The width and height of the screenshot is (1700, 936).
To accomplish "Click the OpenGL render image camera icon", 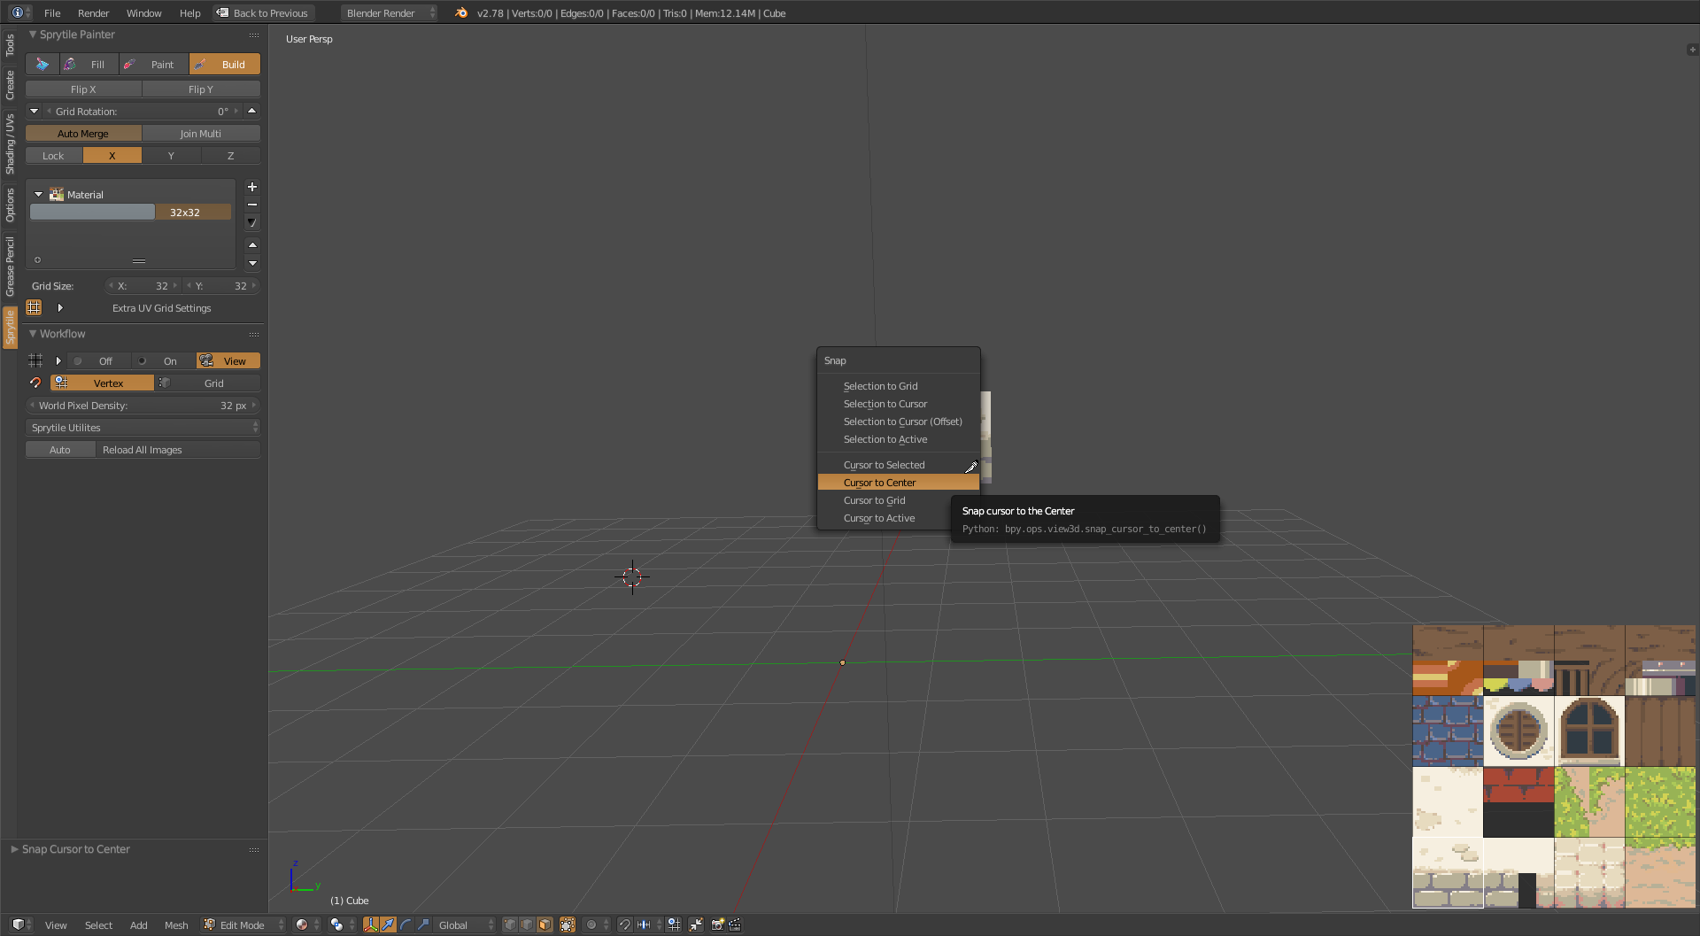I will pyautogui.click(x=717, y=924).
